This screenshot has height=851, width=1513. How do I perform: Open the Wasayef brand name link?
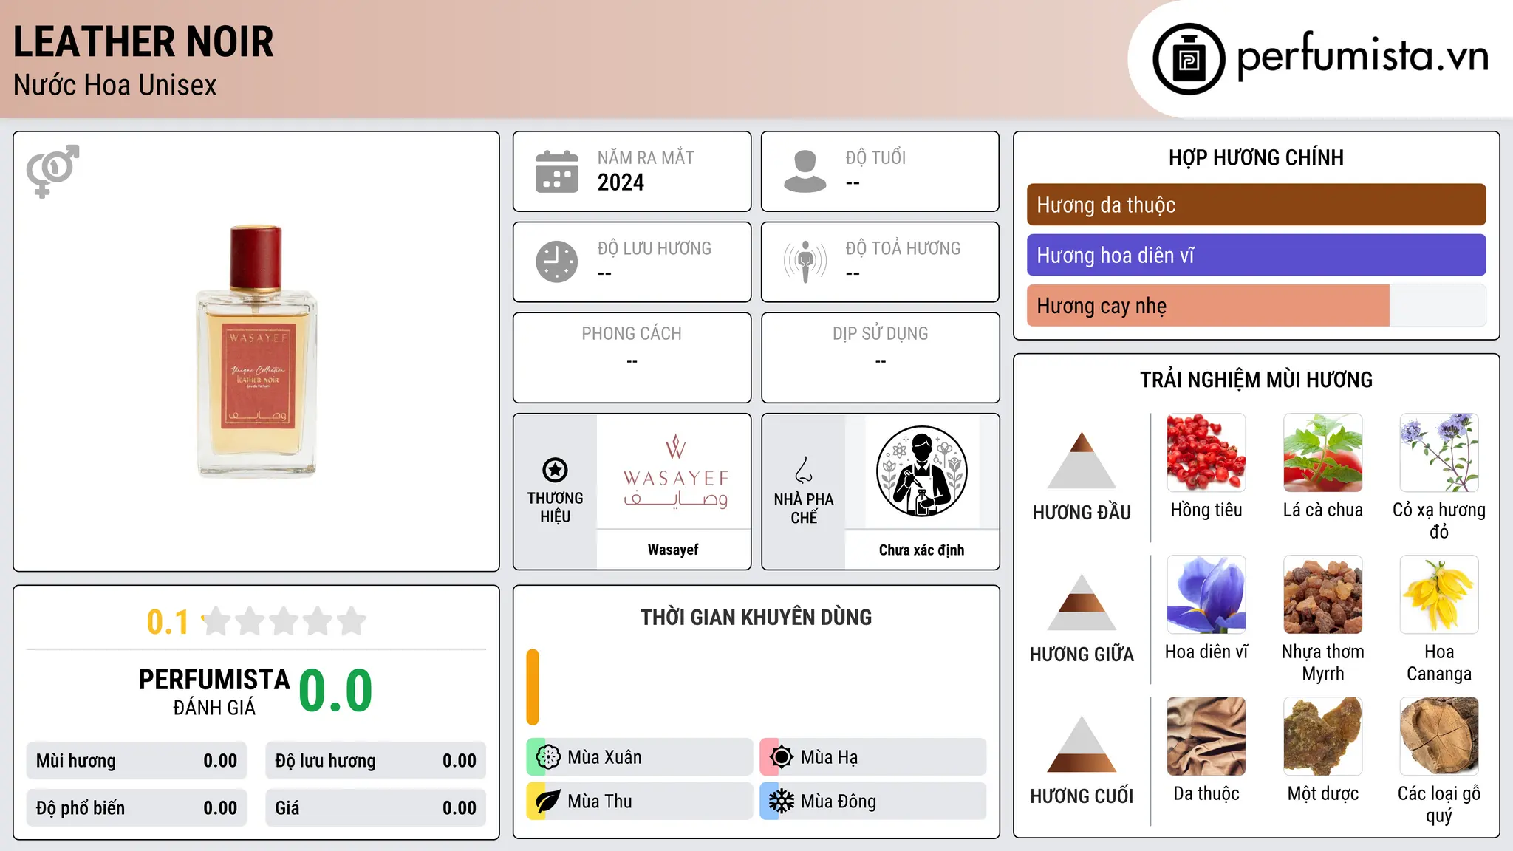(x=673, y=550)
